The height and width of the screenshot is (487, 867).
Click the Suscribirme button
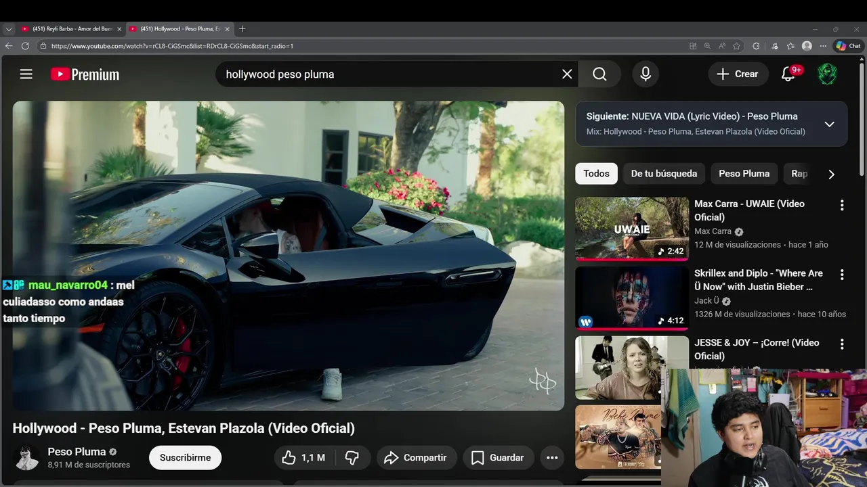[185, 458]
